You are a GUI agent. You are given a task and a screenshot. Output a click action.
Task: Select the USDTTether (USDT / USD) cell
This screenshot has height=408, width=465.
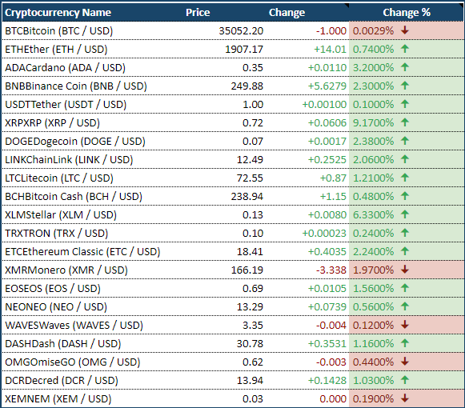pyautogui.click(x=66, y=104)
